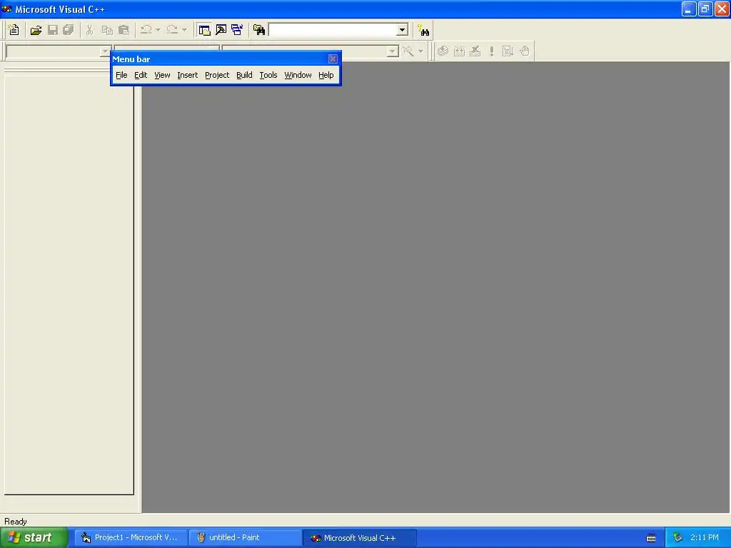Click the Visual C++ title bar icon
This screenshot has height=548, width=731.
click(7, 9)
